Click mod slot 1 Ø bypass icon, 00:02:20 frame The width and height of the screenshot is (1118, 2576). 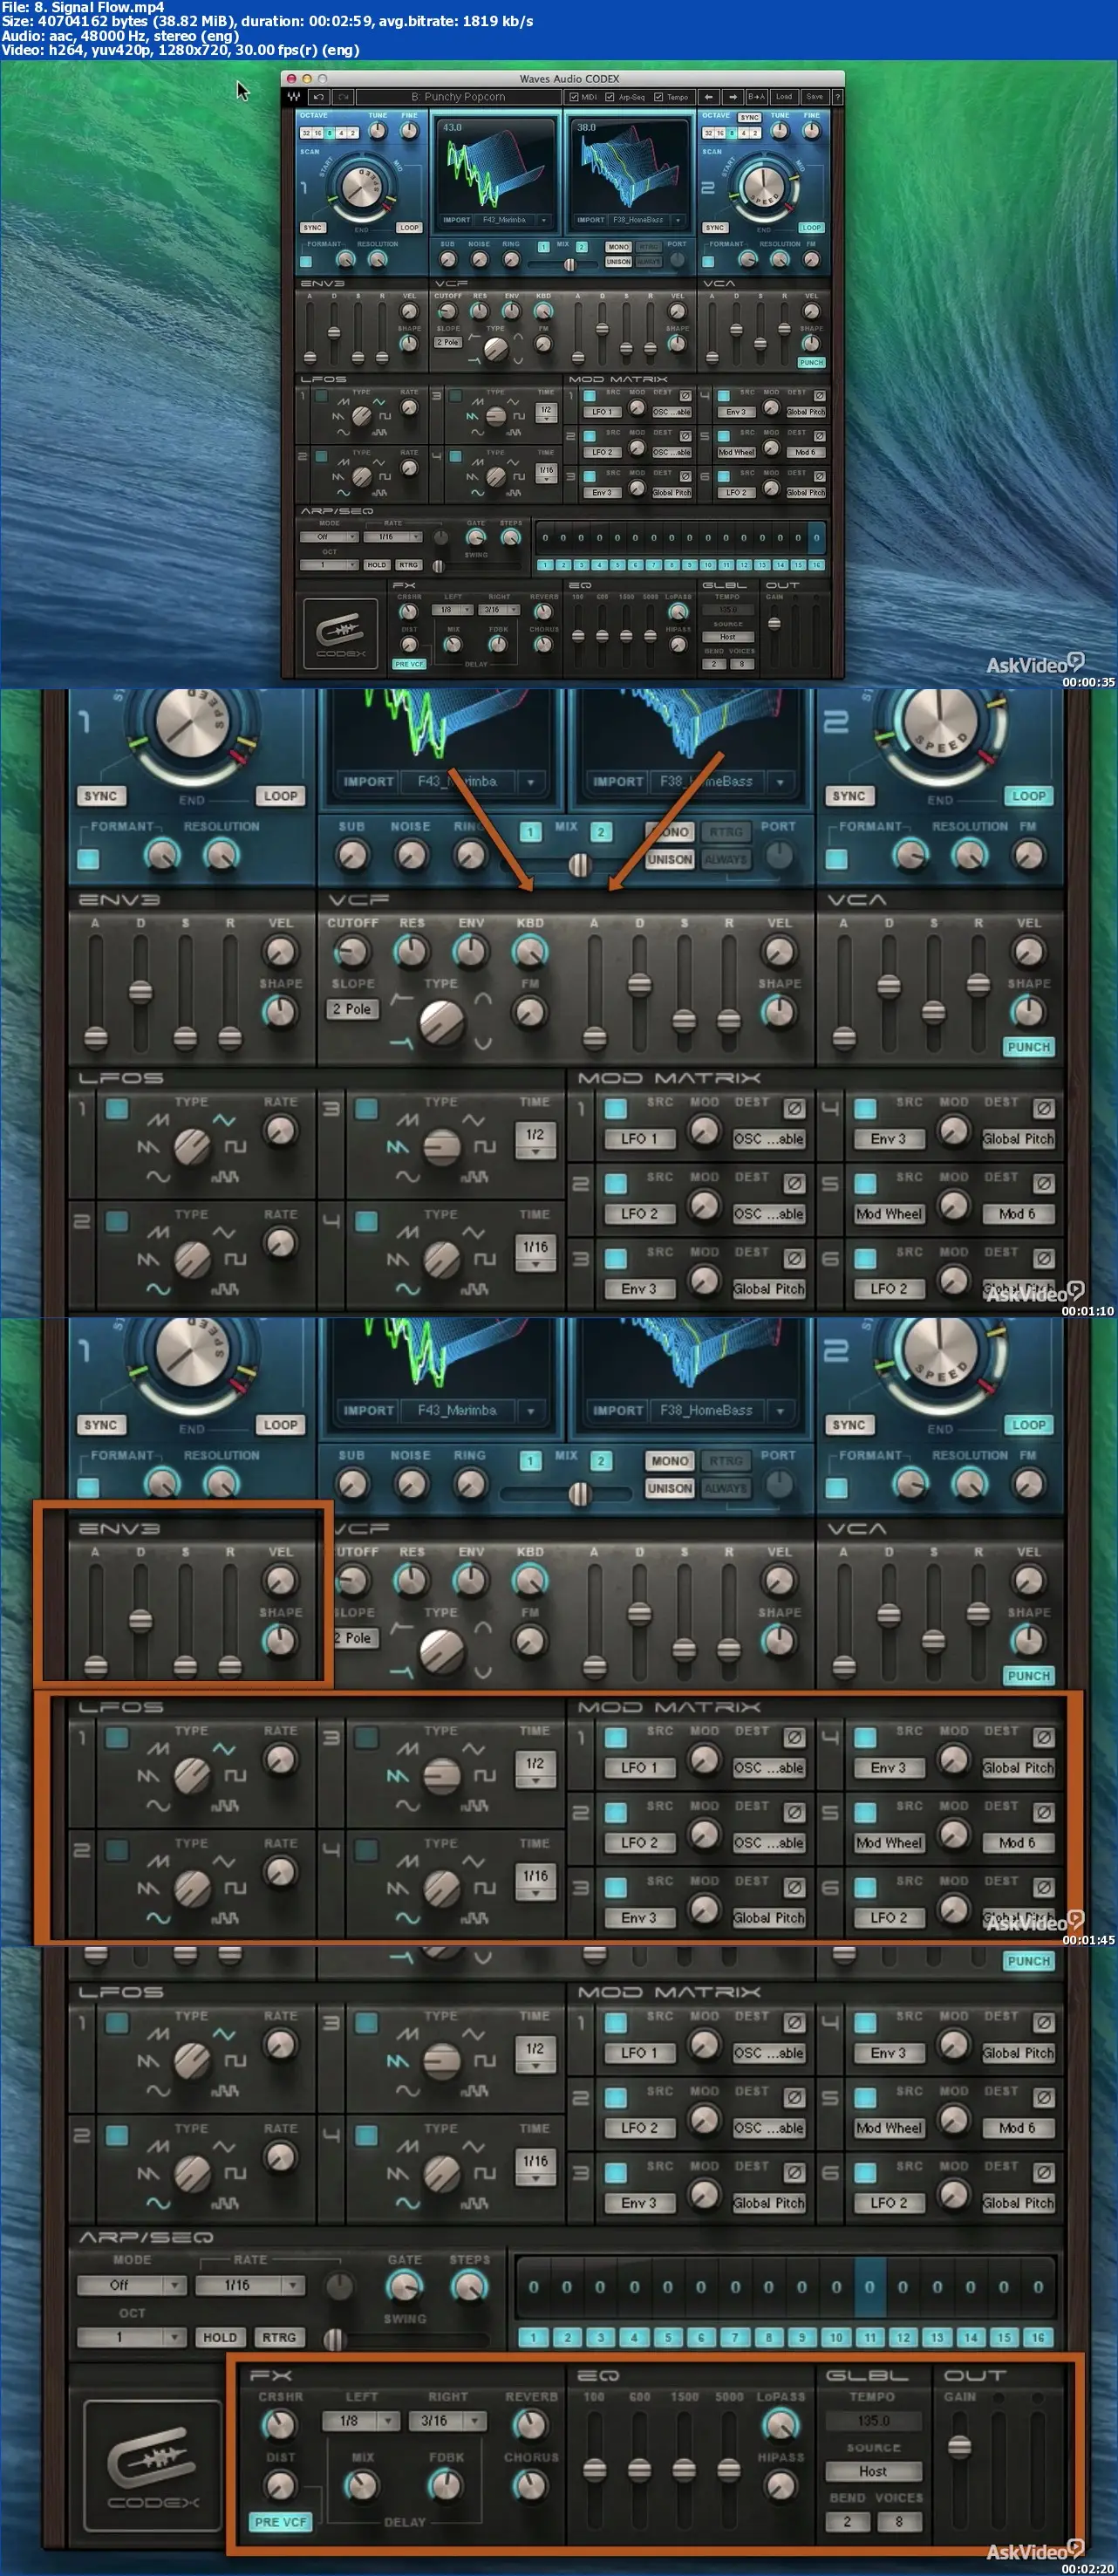click(x=794, y=2022)
